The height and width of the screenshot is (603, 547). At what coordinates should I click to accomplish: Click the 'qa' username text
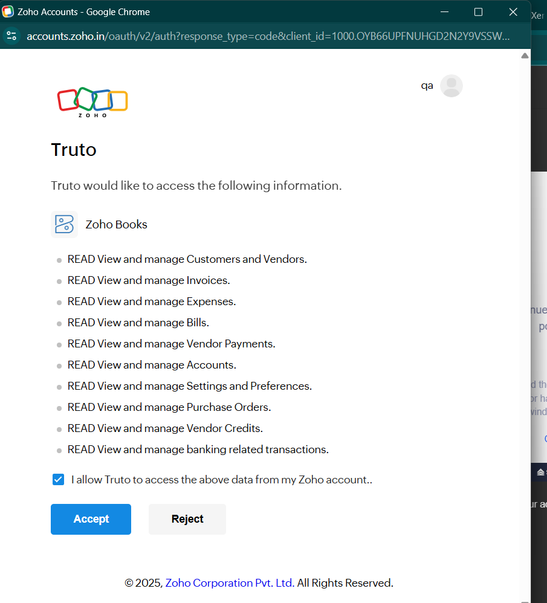coord(427,86)
